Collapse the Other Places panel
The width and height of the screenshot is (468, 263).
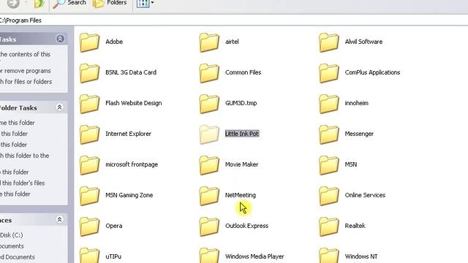click(x=59, y=220)
